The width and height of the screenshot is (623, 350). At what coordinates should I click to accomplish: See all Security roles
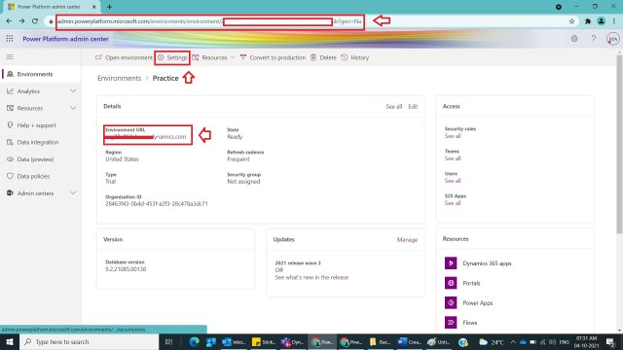tap(453, 136)
